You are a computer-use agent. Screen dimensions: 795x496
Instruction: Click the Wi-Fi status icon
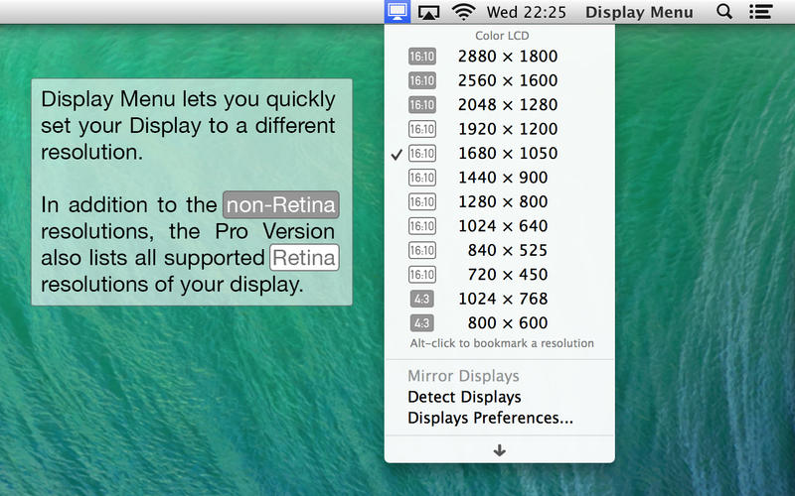tap(463, 12)
